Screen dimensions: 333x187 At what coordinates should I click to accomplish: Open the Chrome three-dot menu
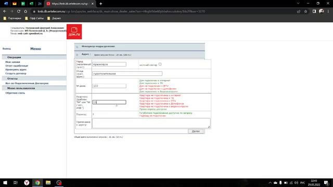click(x=328, y=11)
